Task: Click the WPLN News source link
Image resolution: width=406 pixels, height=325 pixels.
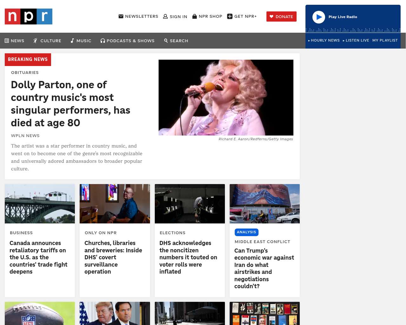Action: [25, 136]
